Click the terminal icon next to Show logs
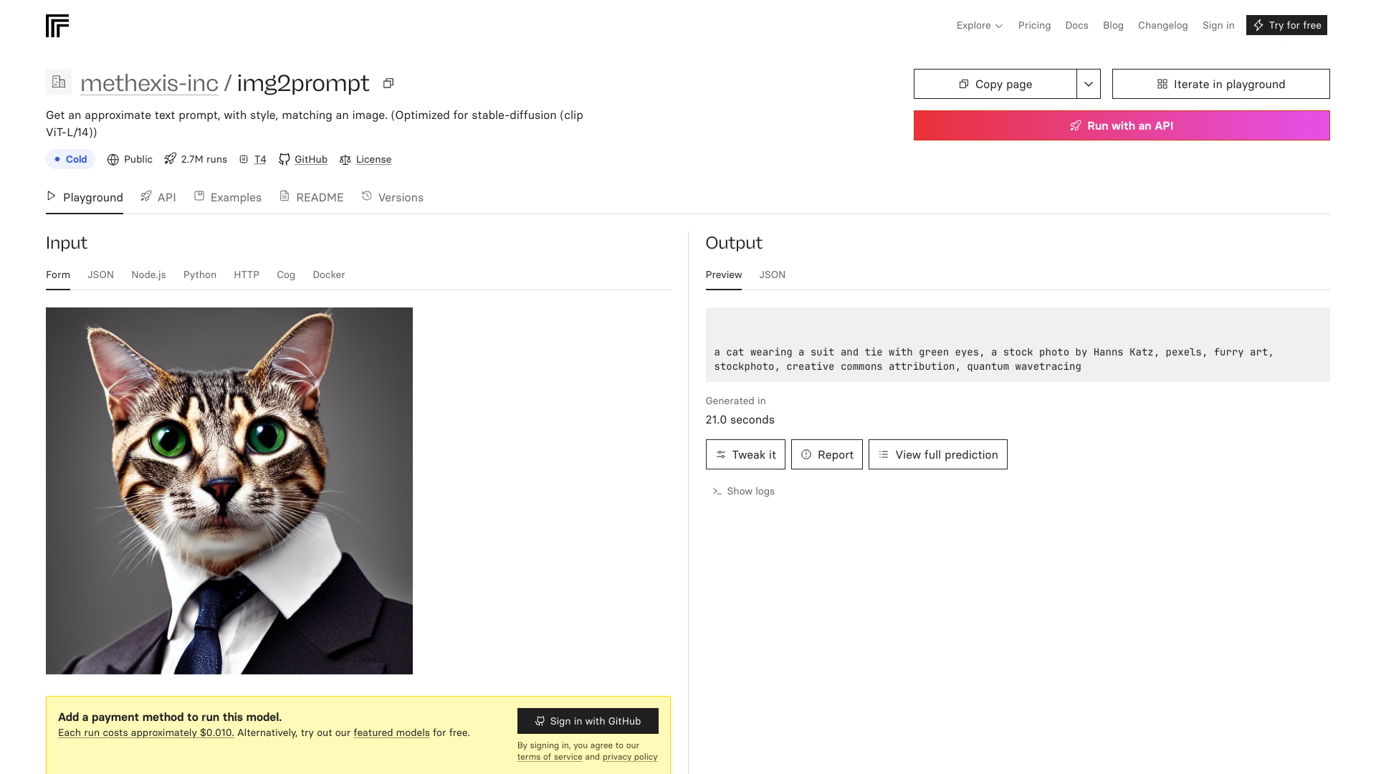The height and width of the screenshot is (774, 1376). coord(717,492)
